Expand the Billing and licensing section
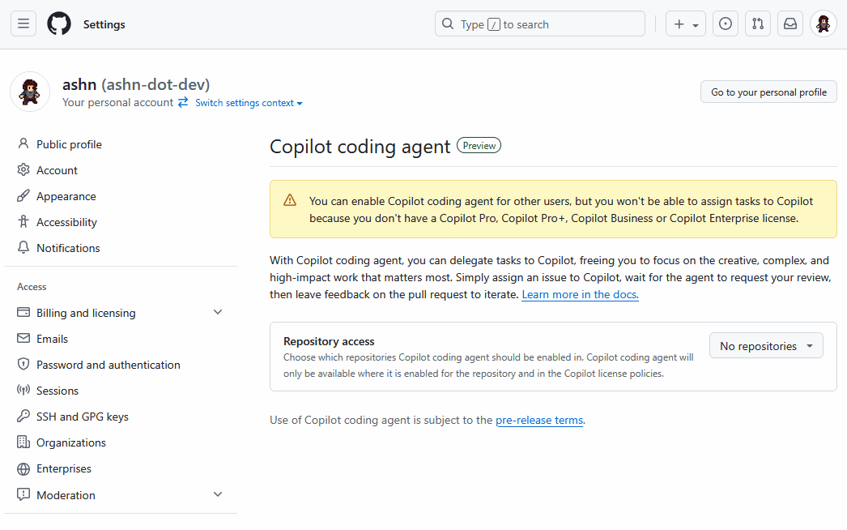Screen dimensions: 847x530 point(217,313)
